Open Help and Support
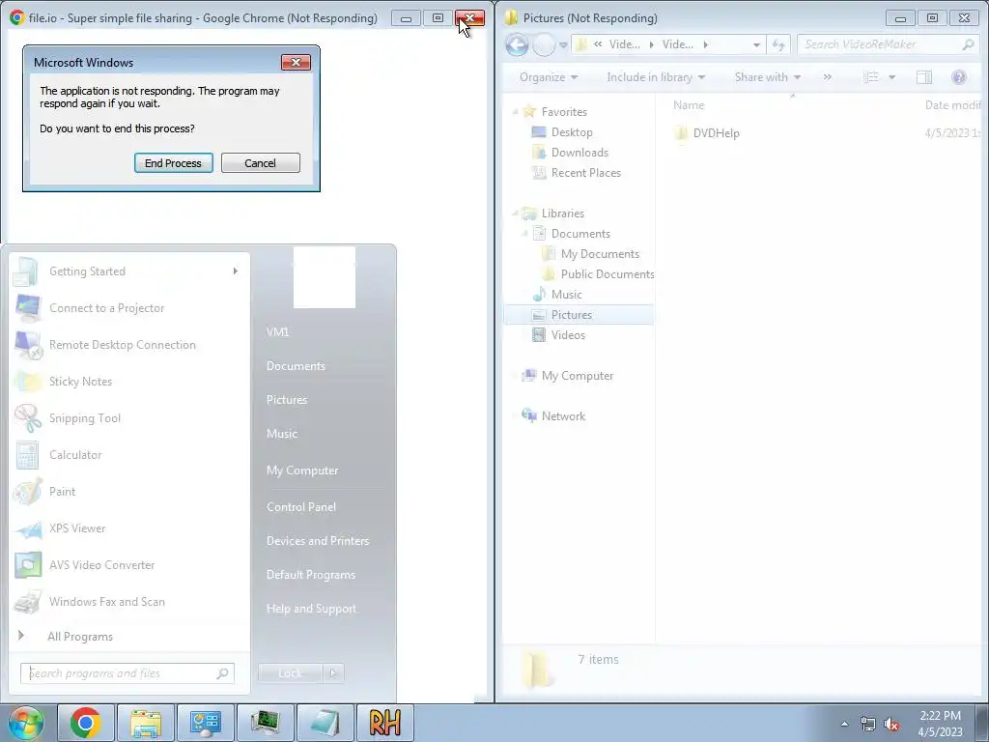Screen dimensions: 989x742 click(x=311, y=609)
